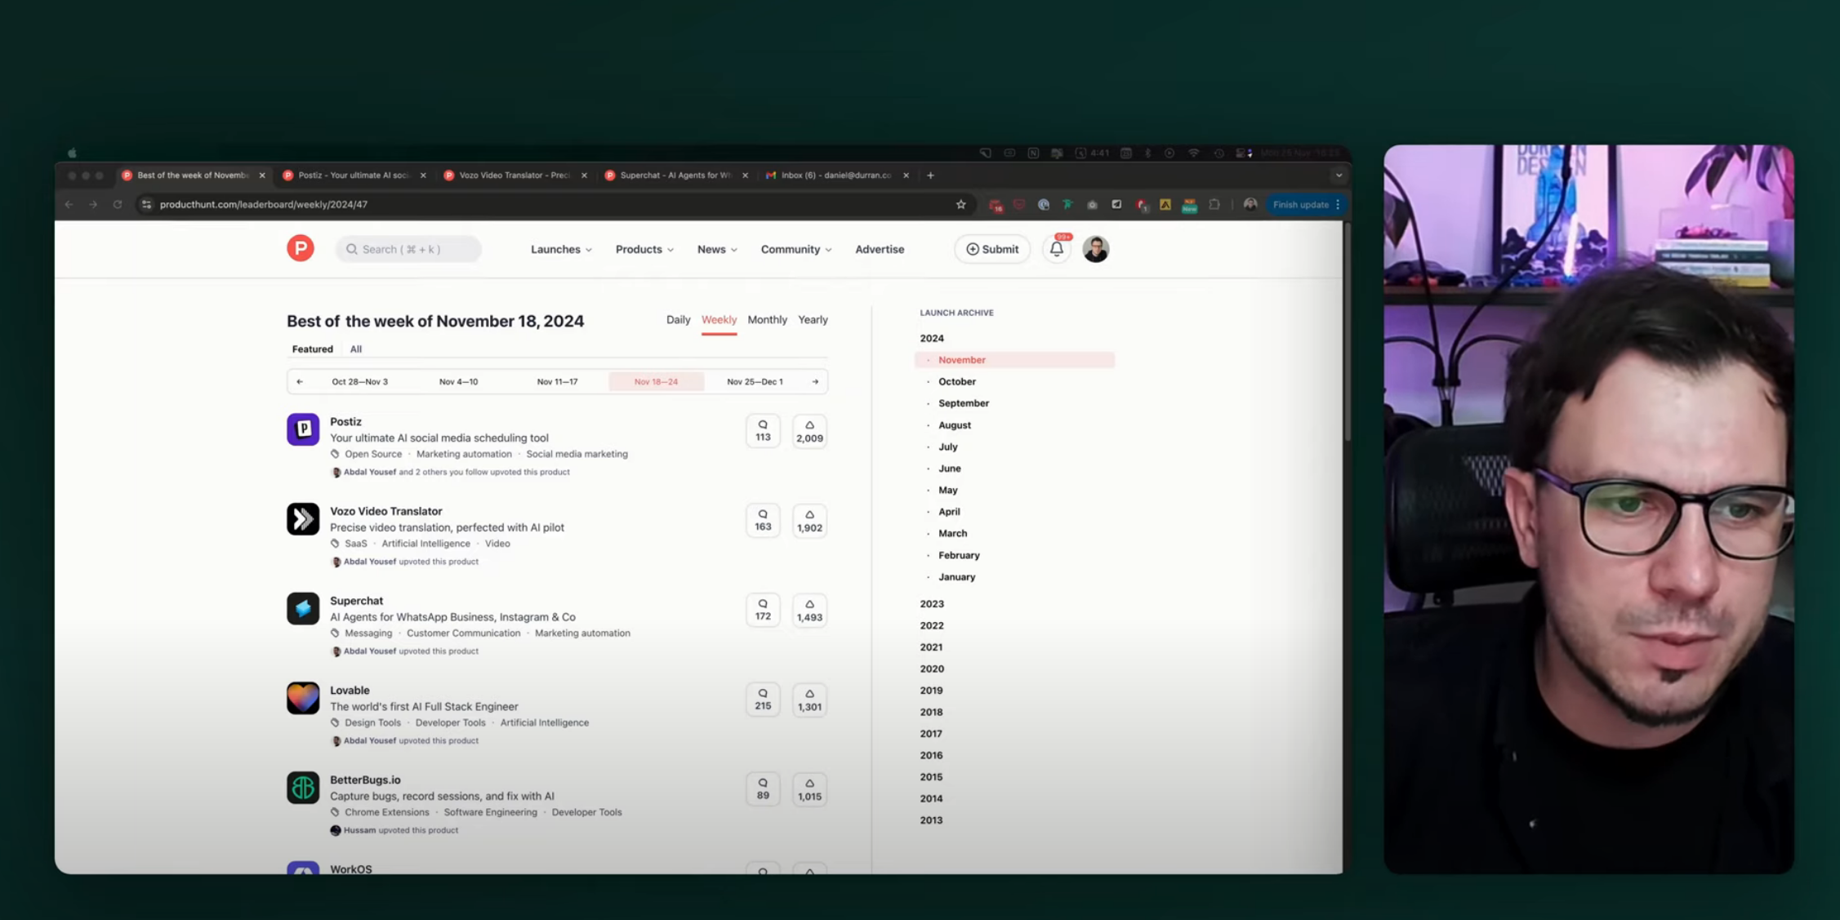
Task: Switch to Monthly leaderboard
Action: click(x=767, y=319)
